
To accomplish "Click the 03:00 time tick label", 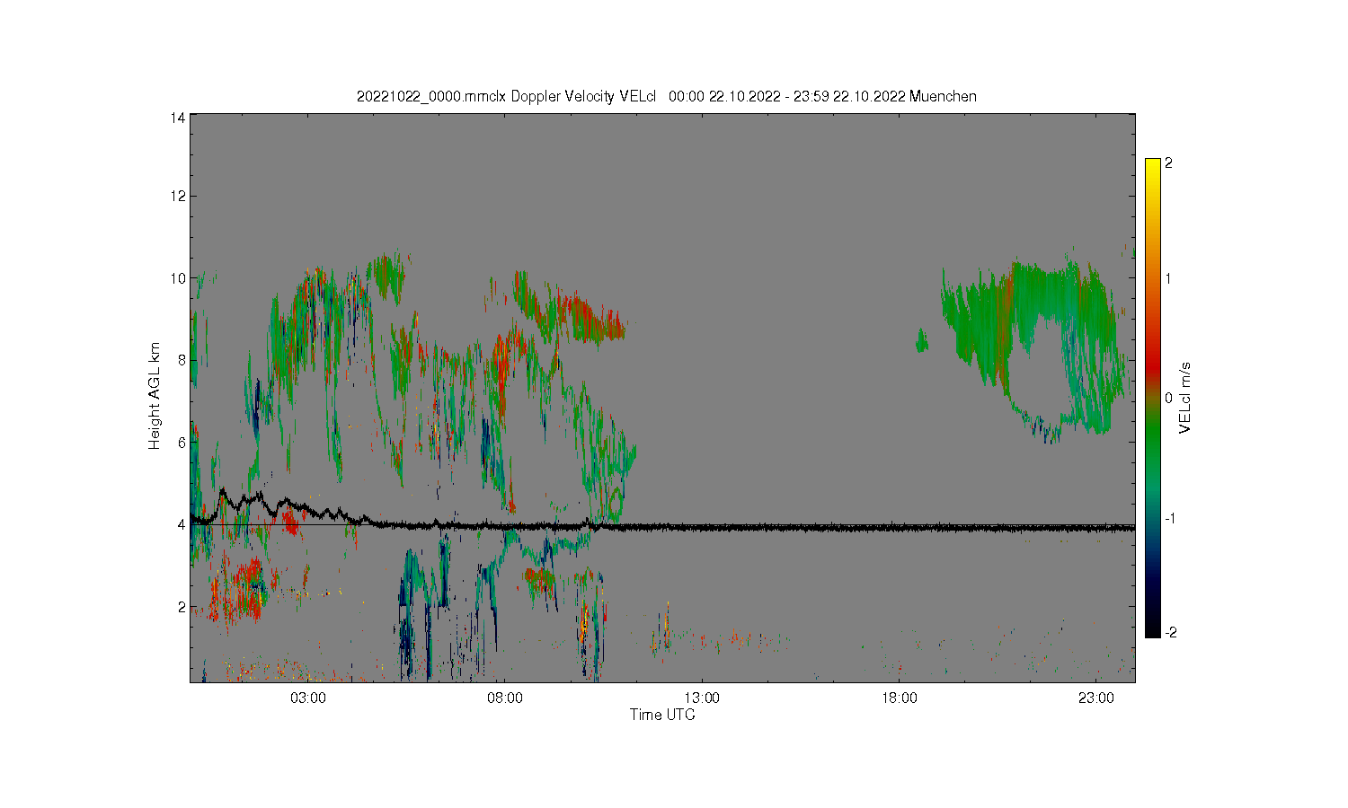I will click(x=308, y=698).
